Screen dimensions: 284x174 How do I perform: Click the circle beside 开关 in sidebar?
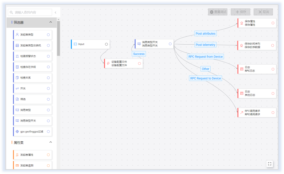click(48, 88)
